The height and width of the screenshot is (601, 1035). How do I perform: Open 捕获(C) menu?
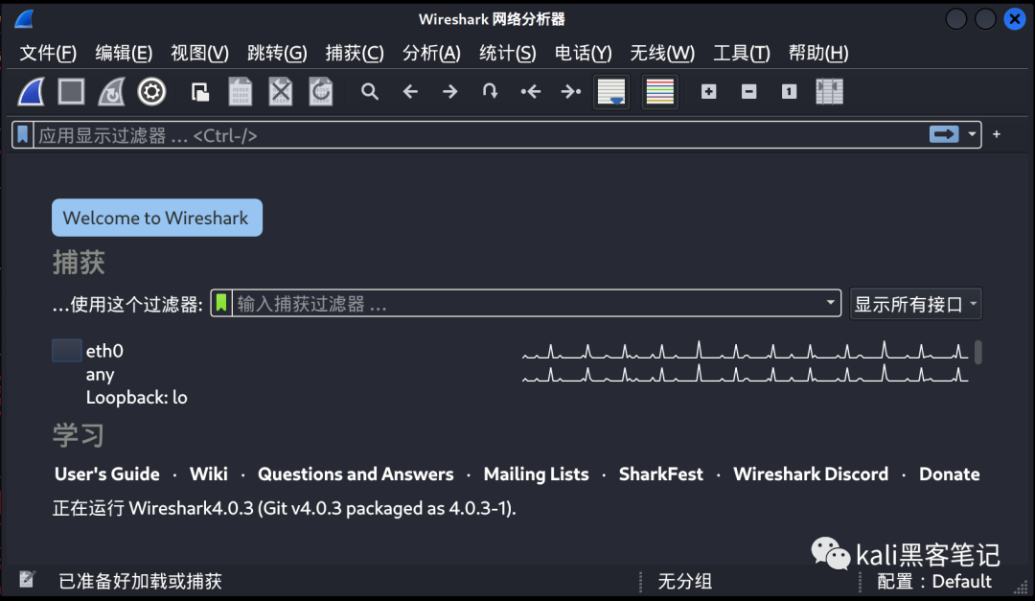(x=355, y=53)
